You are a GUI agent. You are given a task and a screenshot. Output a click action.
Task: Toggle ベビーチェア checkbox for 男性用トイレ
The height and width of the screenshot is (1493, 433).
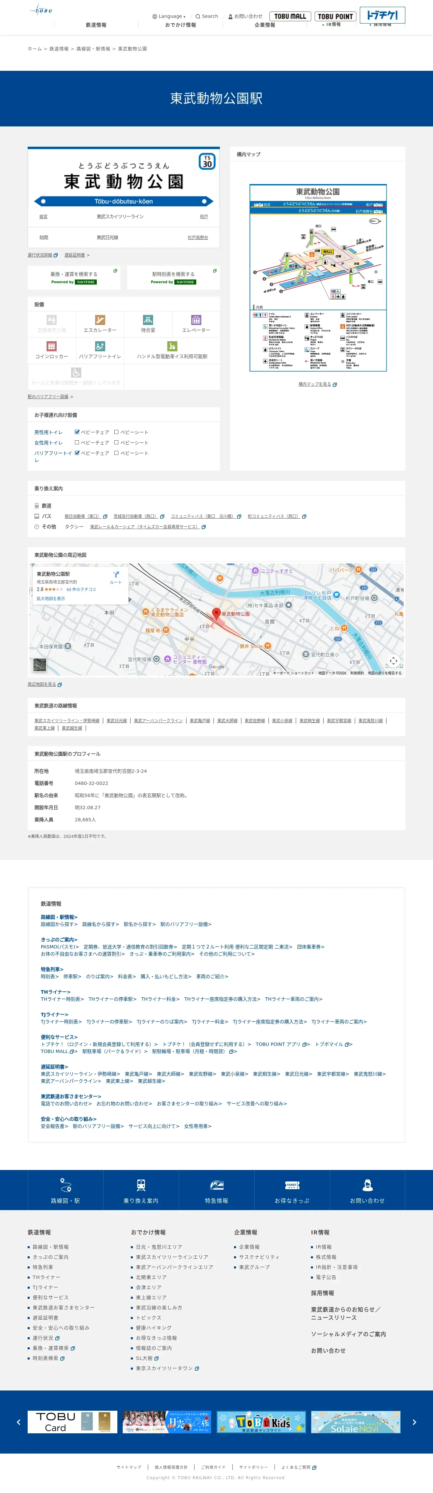77,432
